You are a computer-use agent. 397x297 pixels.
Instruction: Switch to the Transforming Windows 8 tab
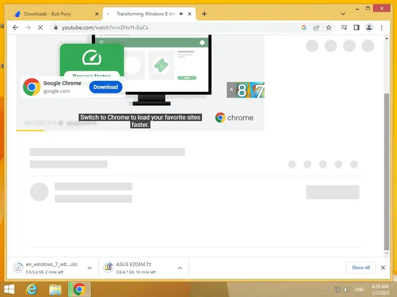(x=149, y=14)
